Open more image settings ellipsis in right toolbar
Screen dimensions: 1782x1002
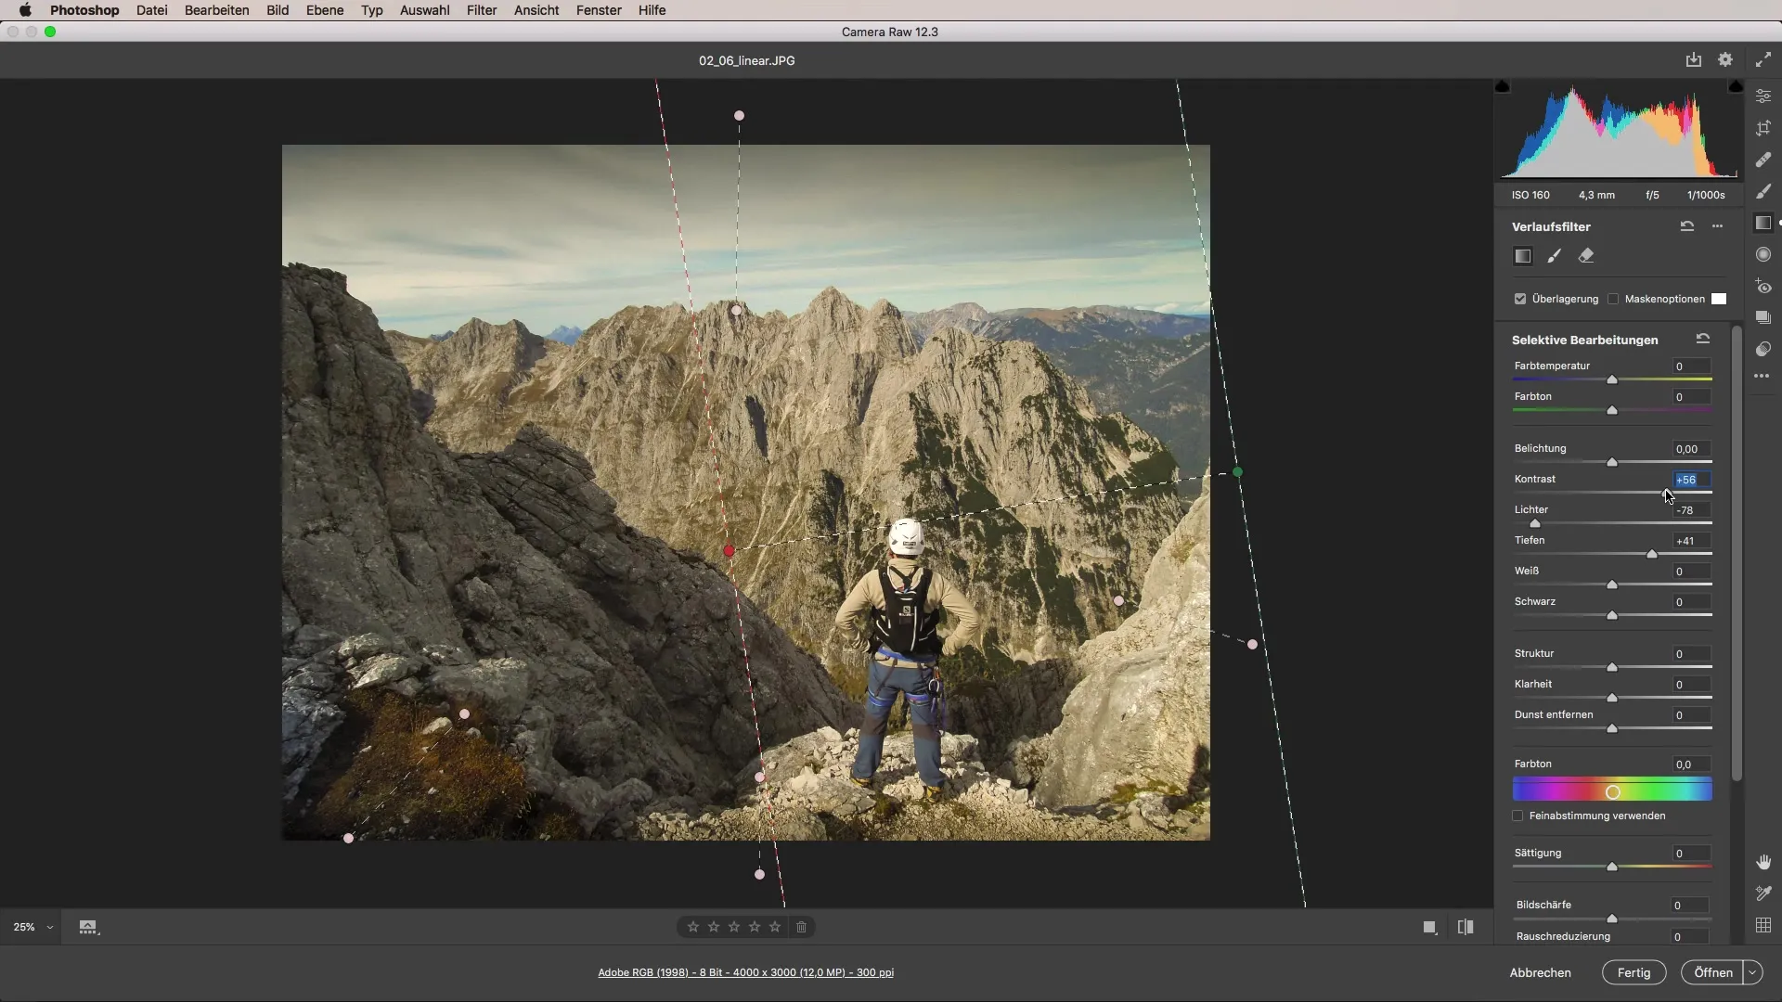1762,377
